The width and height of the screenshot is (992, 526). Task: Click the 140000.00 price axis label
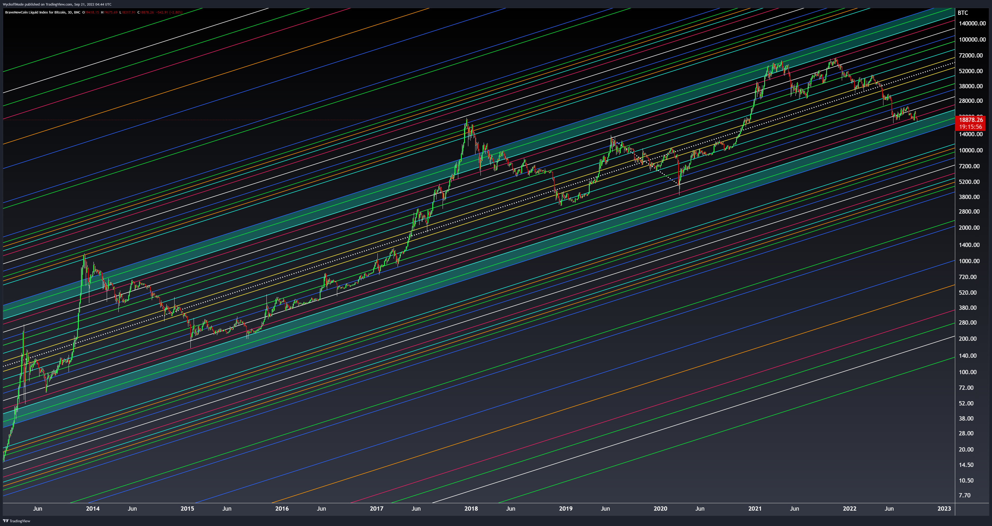click(972, 24)
